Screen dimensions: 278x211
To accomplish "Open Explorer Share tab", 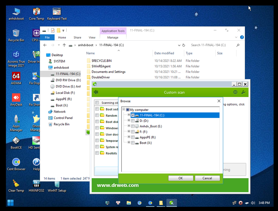I will click(x=77, y=37).
